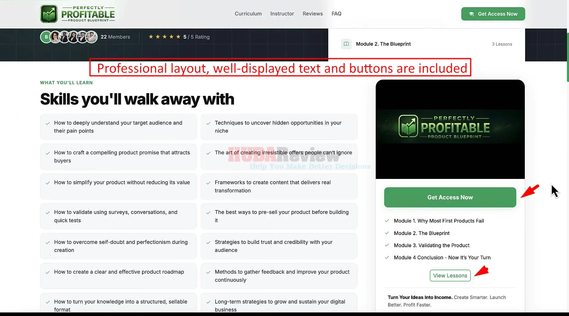Screen dimensions: 569x316
Task: Click checkmark beside 'simplify your product'
Action: click(x=47, y=183)
